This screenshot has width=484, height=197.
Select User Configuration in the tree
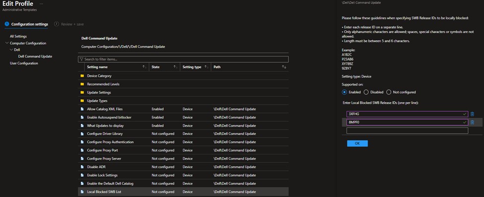click(x=24, y=63)
